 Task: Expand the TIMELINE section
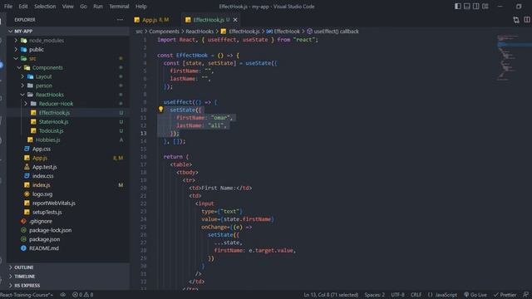coord(68,277)
